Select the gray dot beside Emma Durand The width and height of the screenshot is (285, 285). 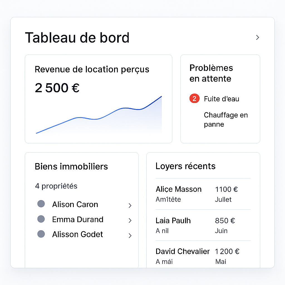41,219
